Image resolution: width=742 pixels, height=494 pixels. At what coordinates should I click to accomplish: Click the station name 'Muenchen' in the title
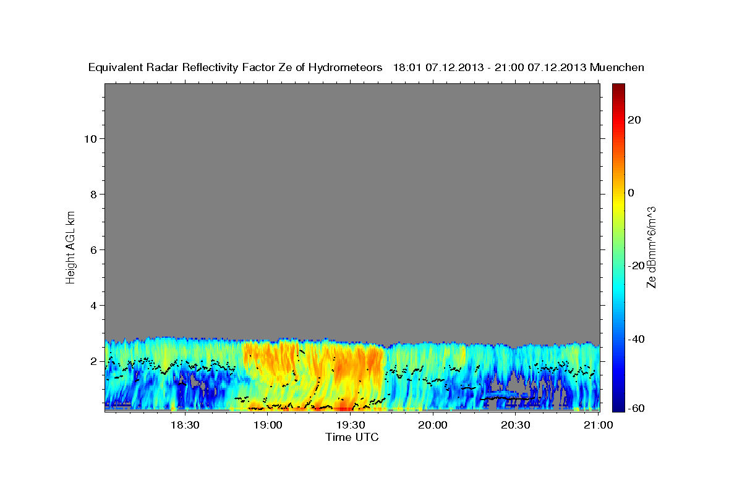tap(617, 68)
